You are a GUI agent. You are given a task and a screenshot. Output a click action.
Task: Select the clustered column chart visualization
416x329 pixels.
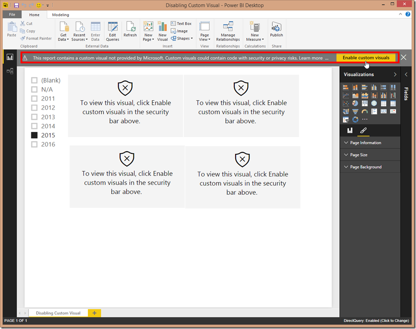(x=374, y=87)
